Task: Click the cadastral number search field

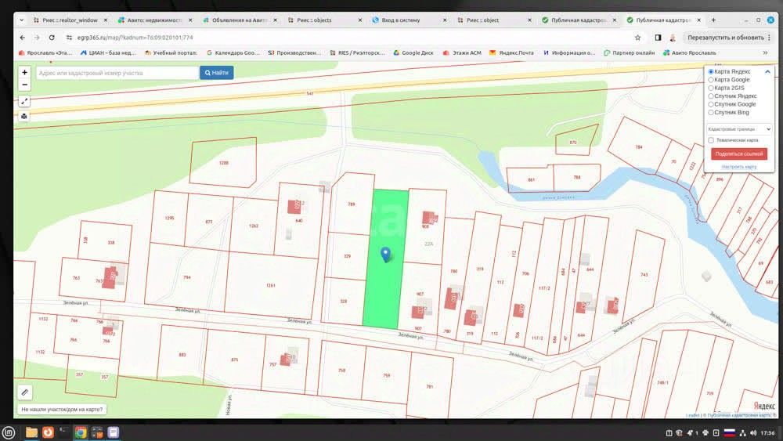Action: tap(116, 72)
